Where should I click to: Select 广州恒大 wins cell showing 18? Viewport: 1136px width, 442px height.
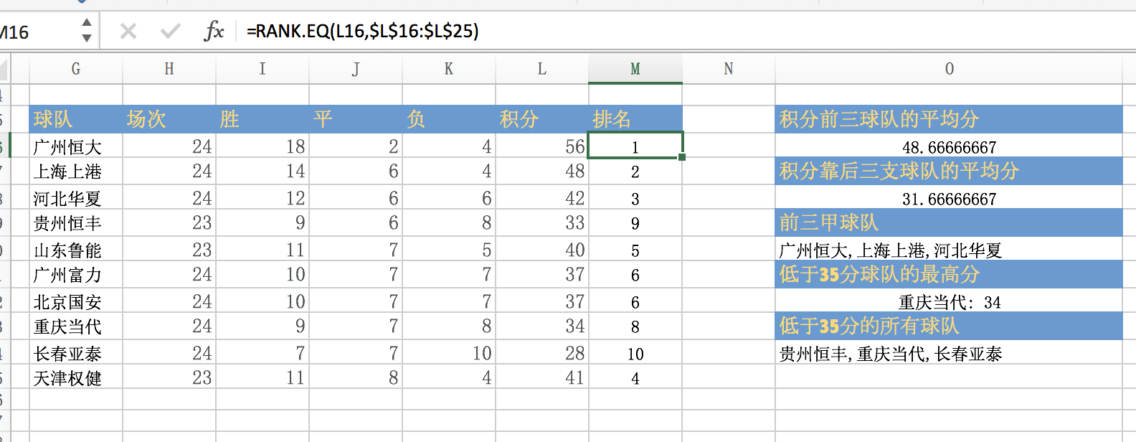262,146
